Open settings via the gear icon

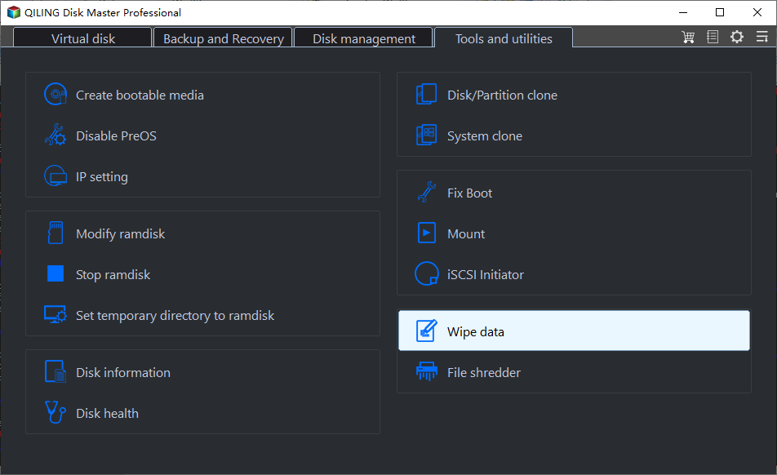tap(737, 38)
